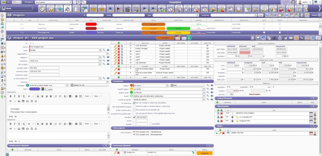Add a linked element with the green plus
Viewport: 322px width, 156px height.
pos(217,102)
